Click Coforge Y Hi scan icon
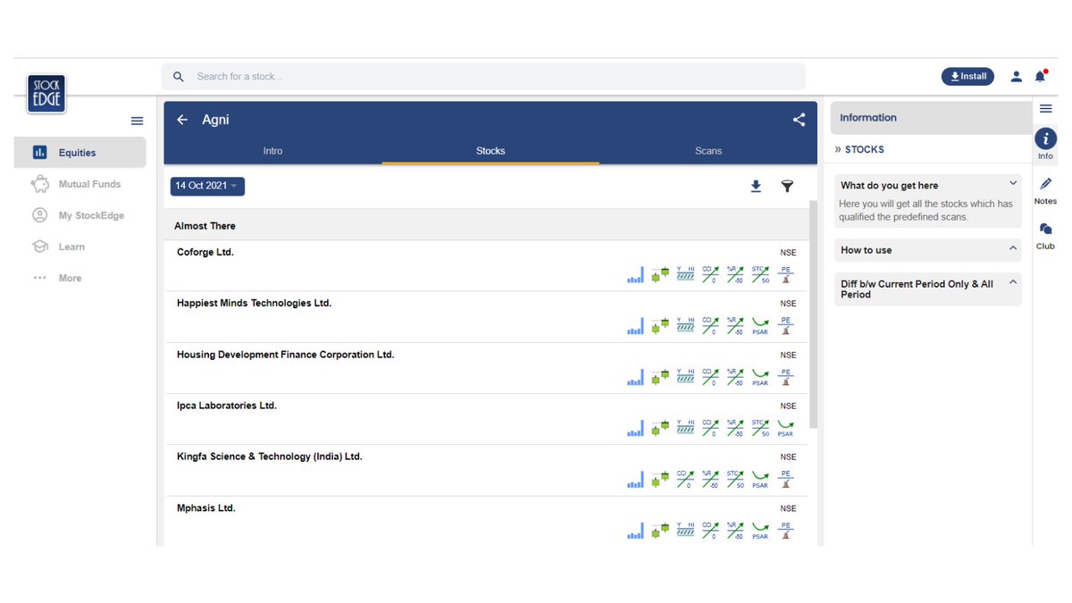The height and width of the screenshot is (603, 1072). pos(685,275)
